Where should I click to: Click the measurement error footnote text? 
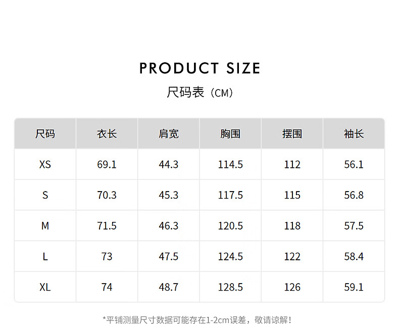pos(197,319)
